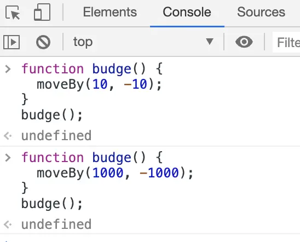
Task: Click the second undefined return arrow
Action: [x=8, y=224]
